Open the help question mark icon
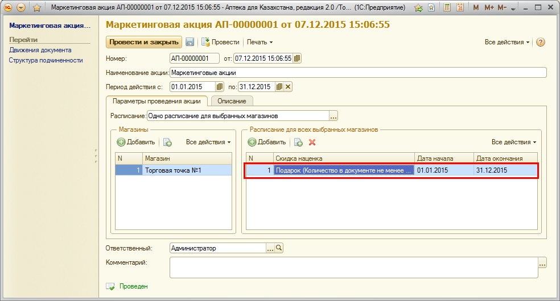Screen dimensions: 560x301 pyautogui.click(x=541, y=42)
